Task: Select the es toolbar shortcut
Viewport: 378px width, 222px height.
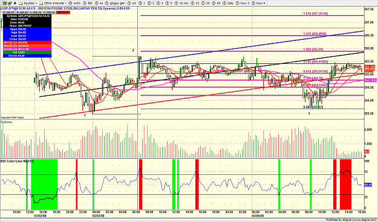Action: point(99,3)
